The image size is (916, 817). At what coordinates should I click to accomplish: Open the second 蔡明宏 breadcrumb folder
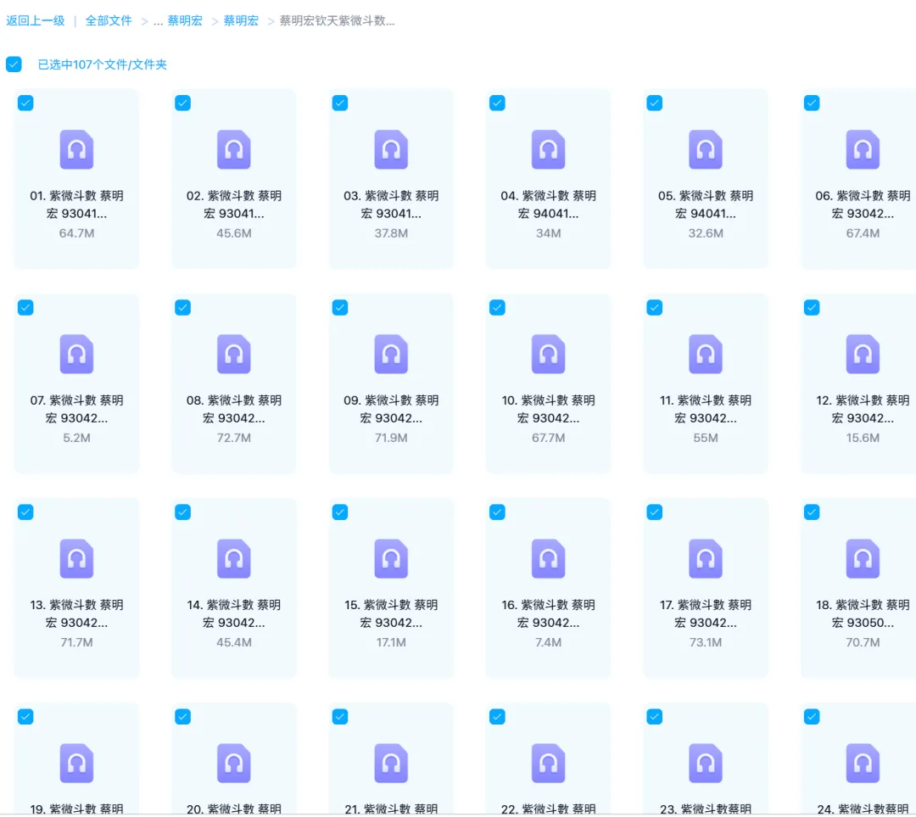(x=241, y=21)
